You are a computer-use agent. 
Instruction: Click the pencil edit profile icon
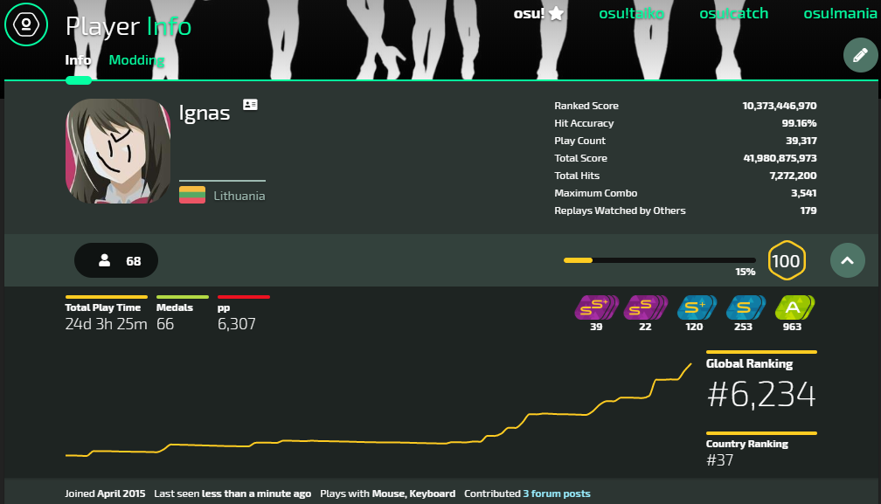[x=860, y=55]
